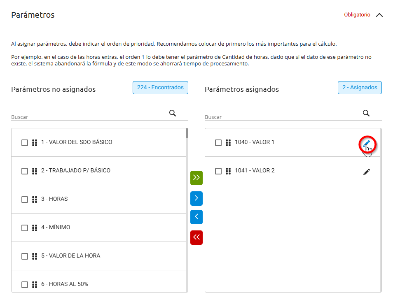Click the blue move-left single arrow button
This screenshot has height=302, width=393.
coord(196,217)
